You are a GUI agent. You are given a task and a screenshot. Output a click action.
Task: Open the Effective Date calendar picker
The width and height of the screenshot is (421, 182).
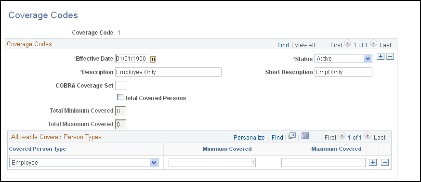pyautogui.click(x=153, y=59)
